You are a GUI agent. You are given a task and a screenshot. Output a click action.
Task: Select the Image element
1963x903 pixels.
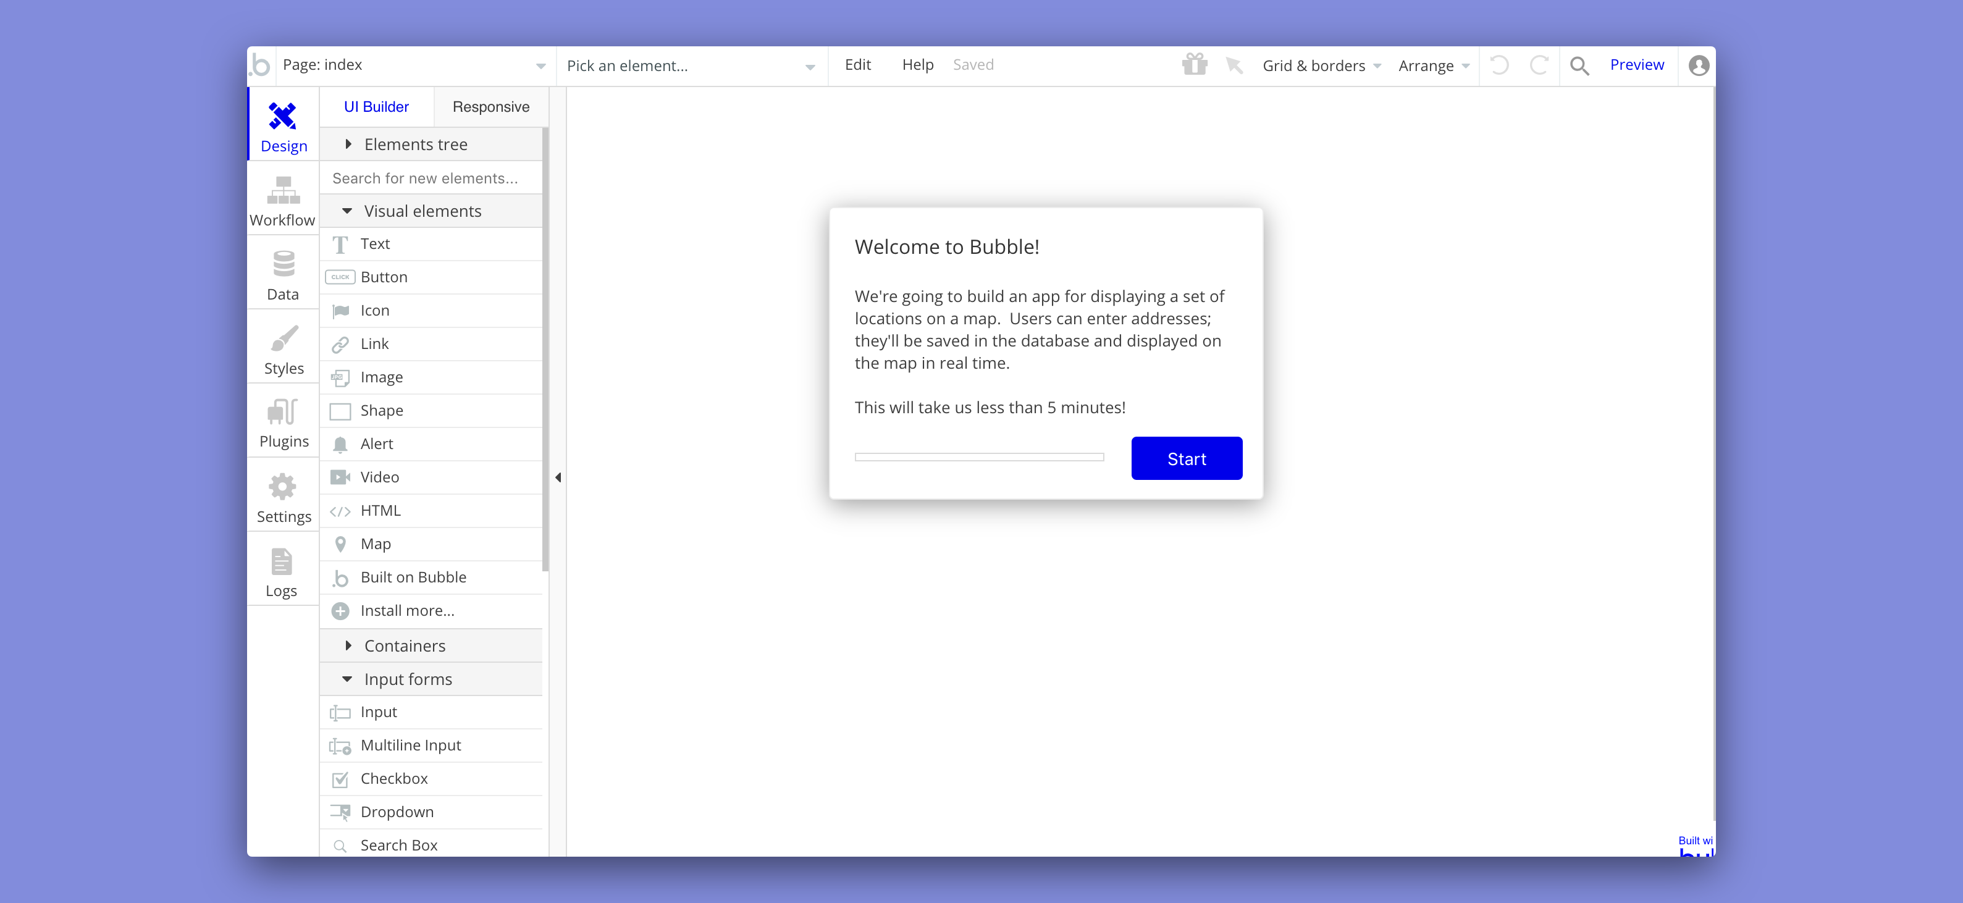coord(431,377)
